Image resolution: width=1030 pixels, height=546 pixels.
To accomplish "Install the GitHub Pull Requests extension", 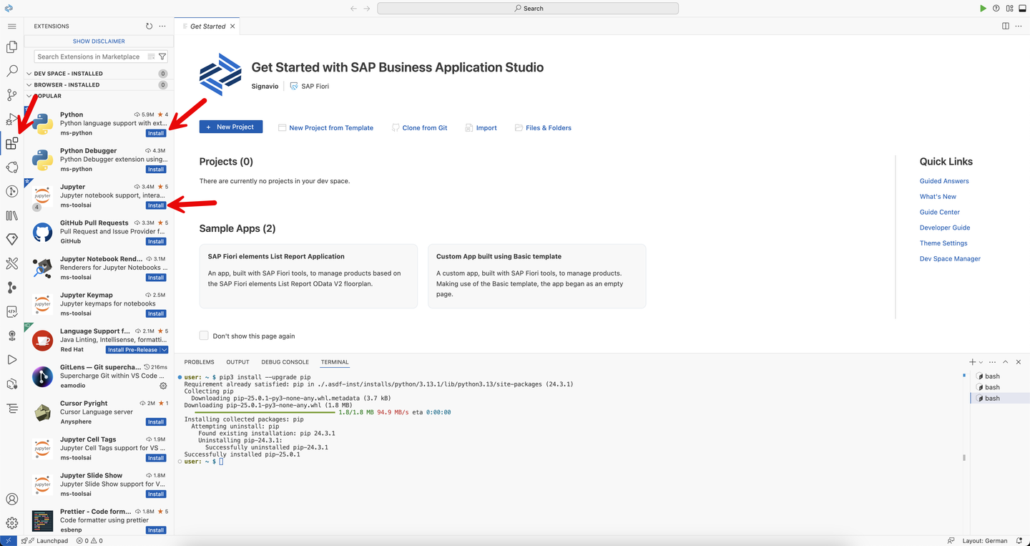I will [x=156, y=241].
